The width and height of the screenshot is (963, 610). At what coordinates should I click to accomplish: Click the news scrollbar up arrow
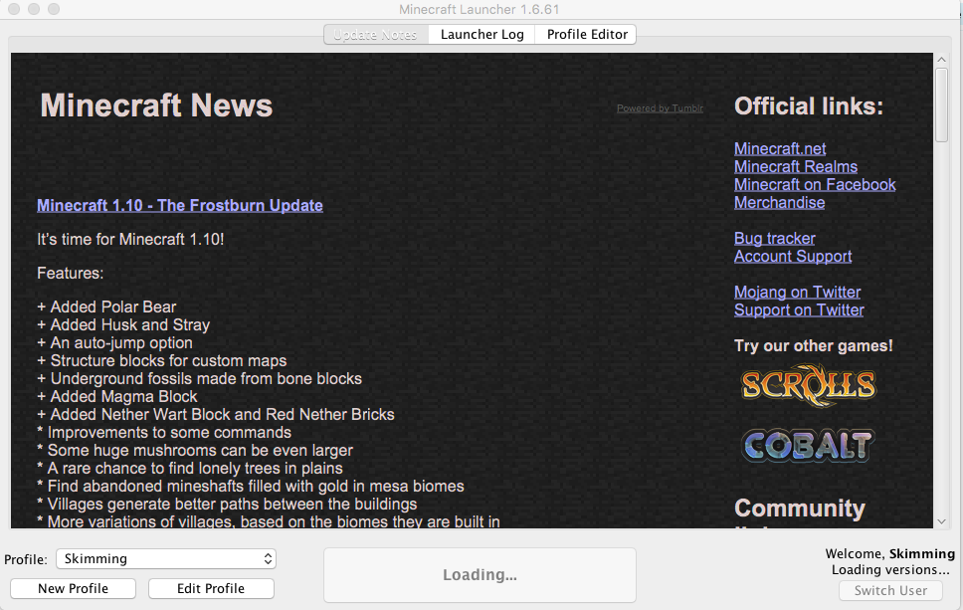pyautogui.click(x=941, y=60)
